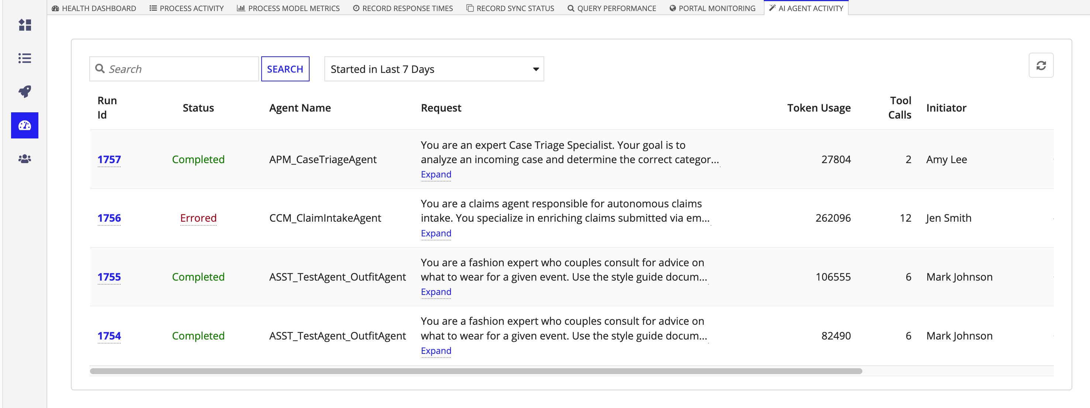Expand request text for run 1754

pos(436,351)
